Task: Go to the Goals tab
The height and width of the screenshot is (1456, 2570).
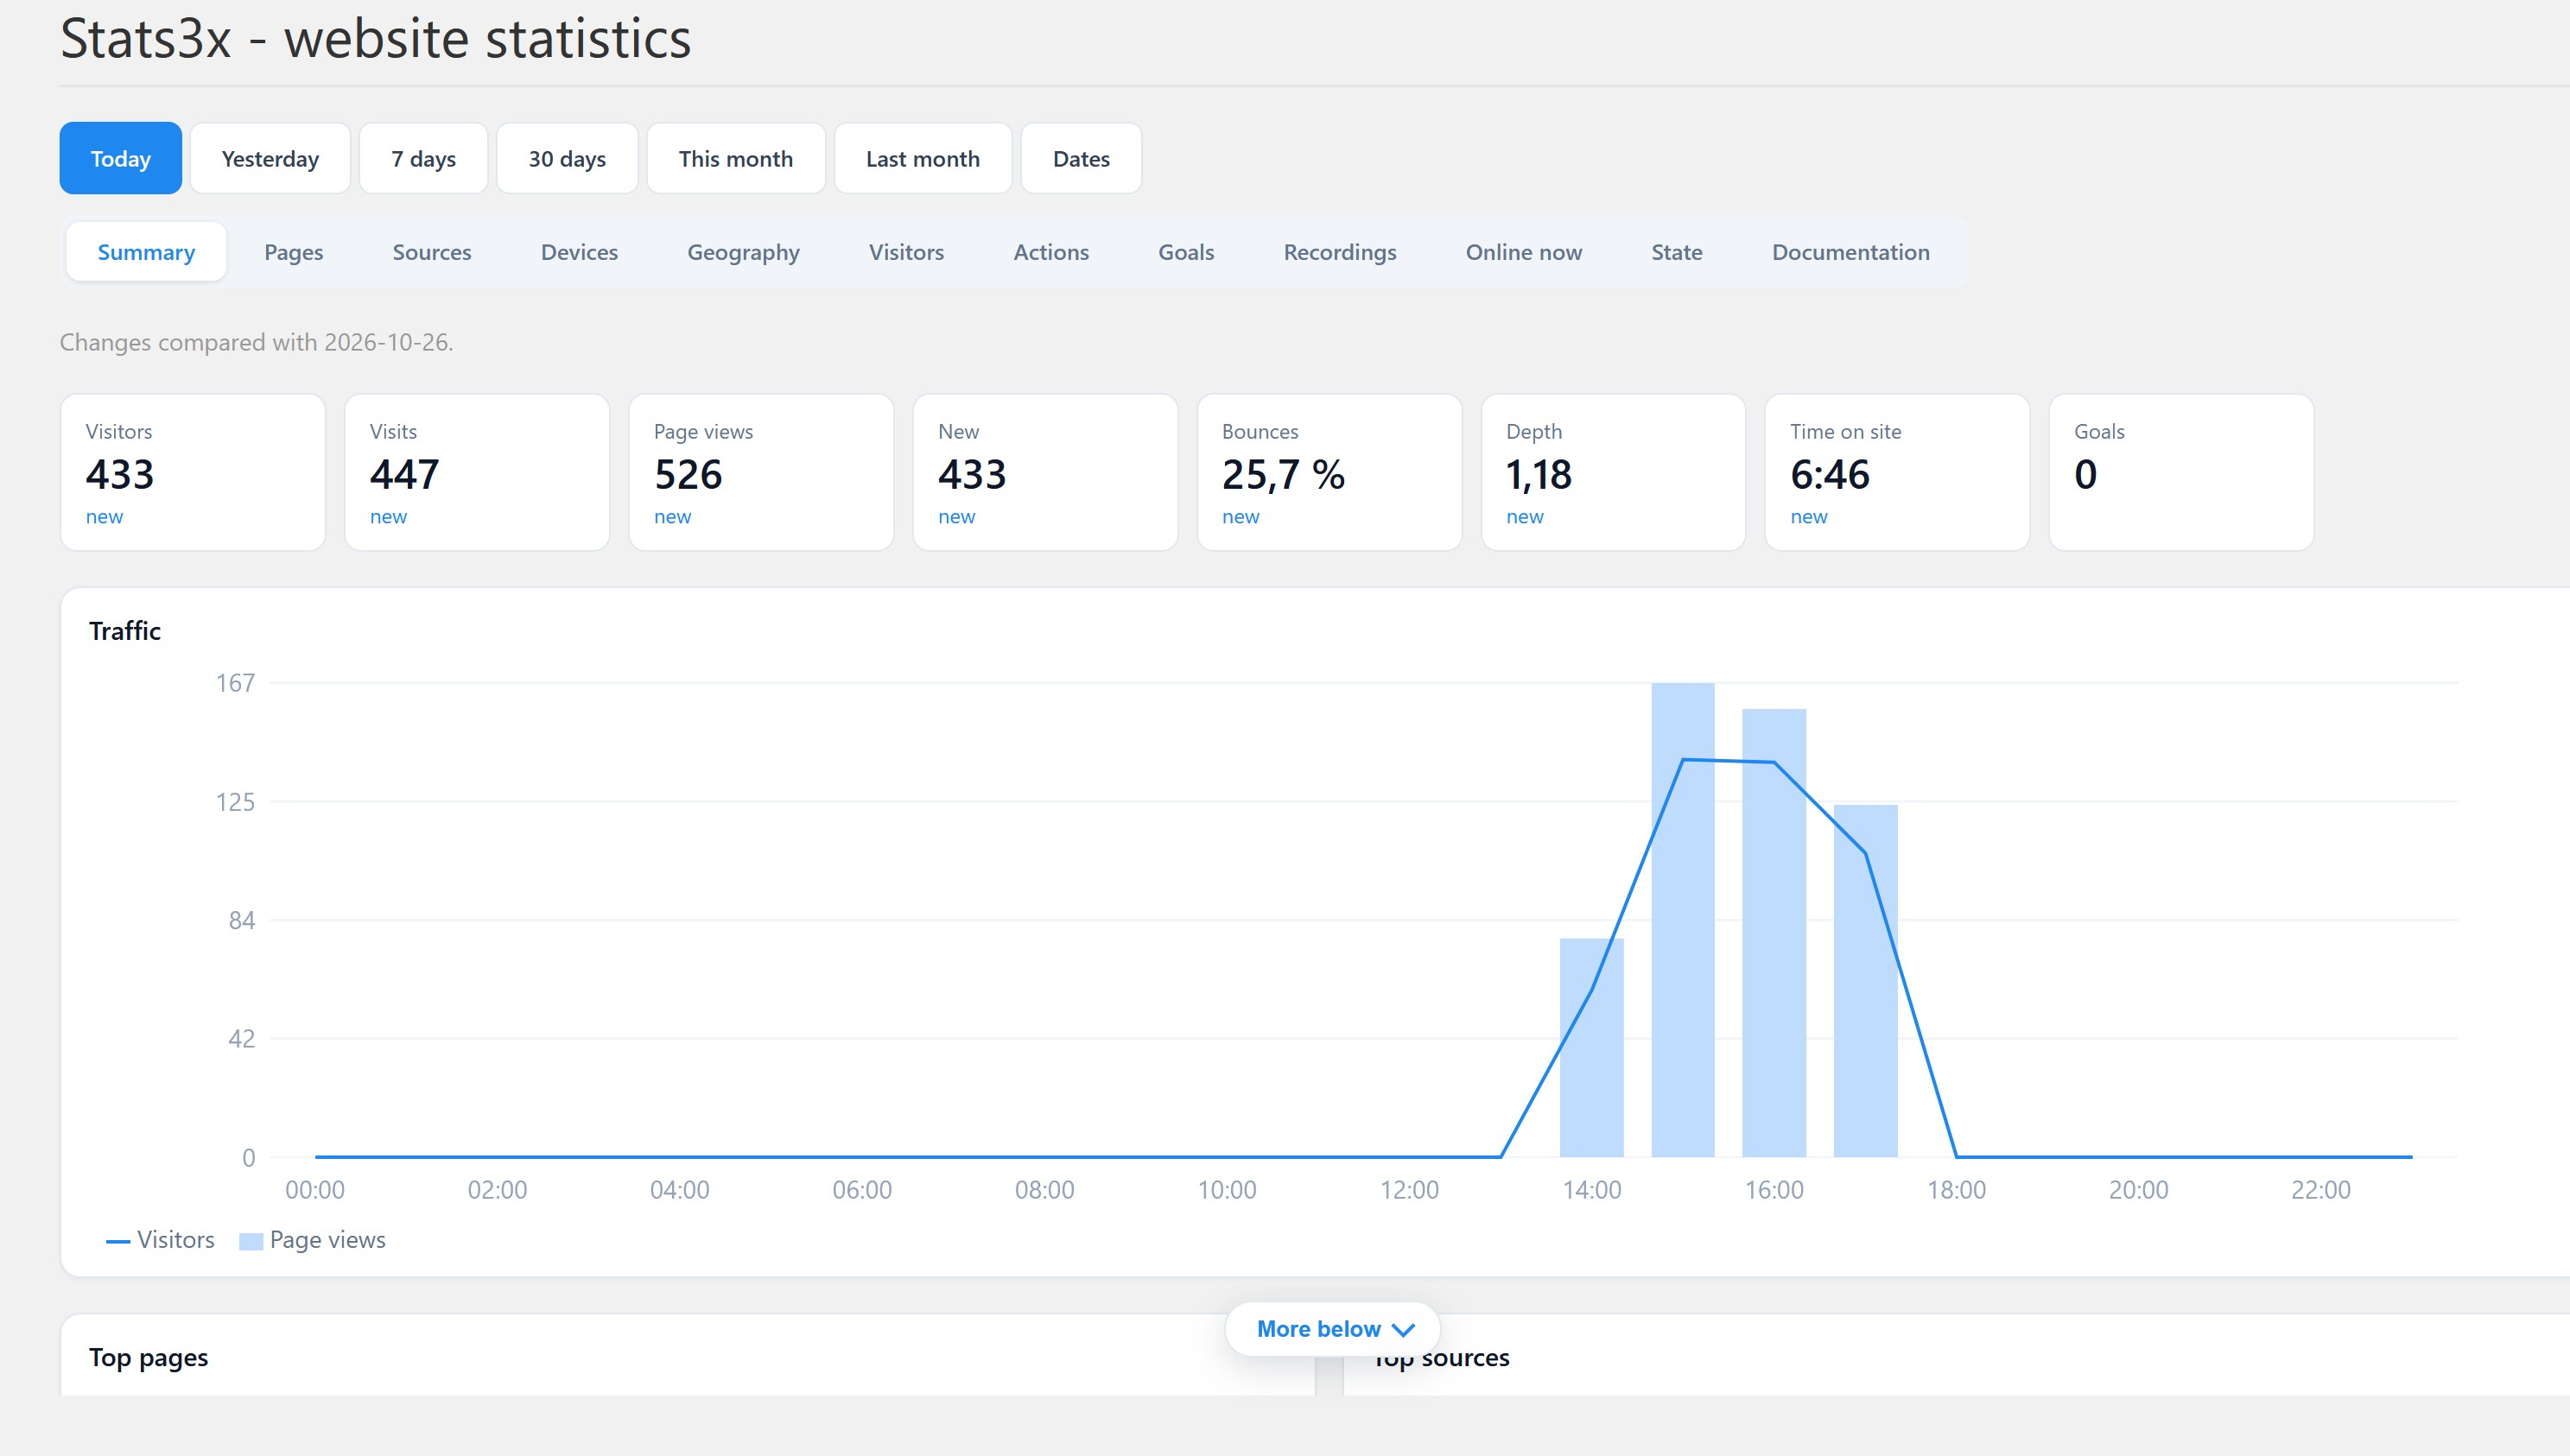Action: pos(1186,252)
